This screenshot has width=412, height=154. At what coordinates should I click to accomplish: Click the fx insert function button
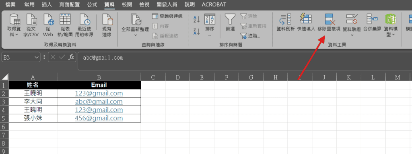71,57
